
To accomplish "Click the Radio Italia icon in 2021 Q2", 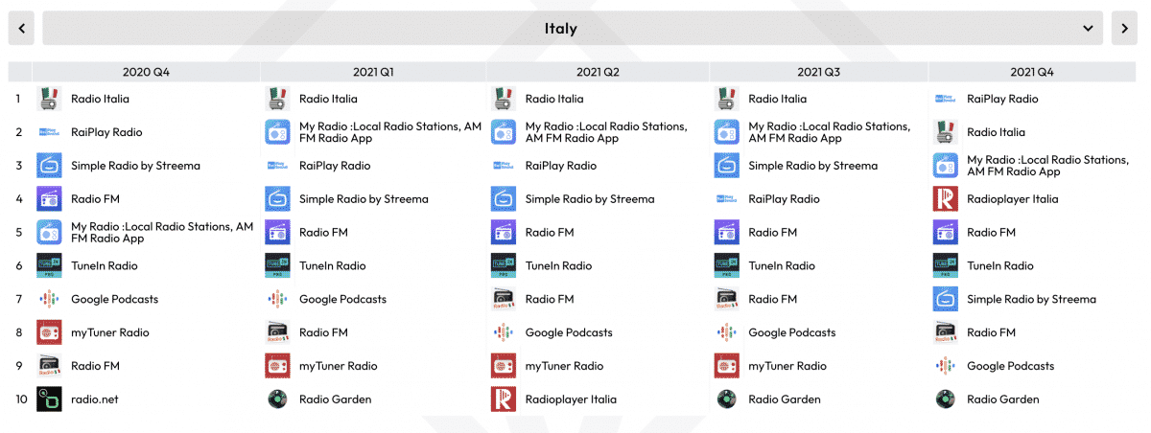I will point(504,99).
